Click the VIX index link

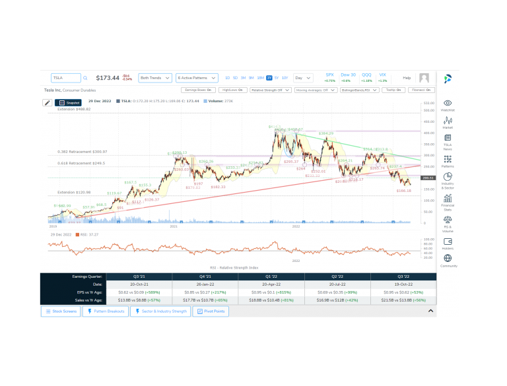(382, 75)
